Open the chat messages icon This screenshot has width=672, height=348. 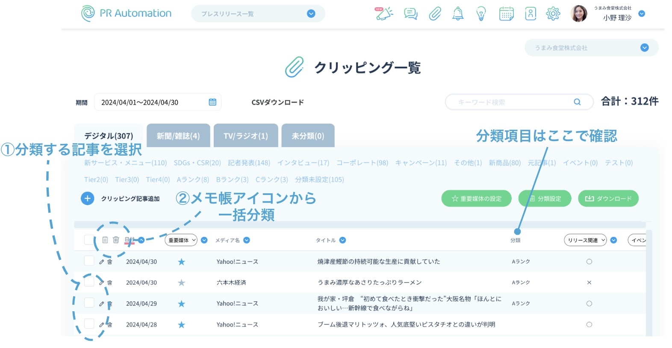[x=410, y=14]
